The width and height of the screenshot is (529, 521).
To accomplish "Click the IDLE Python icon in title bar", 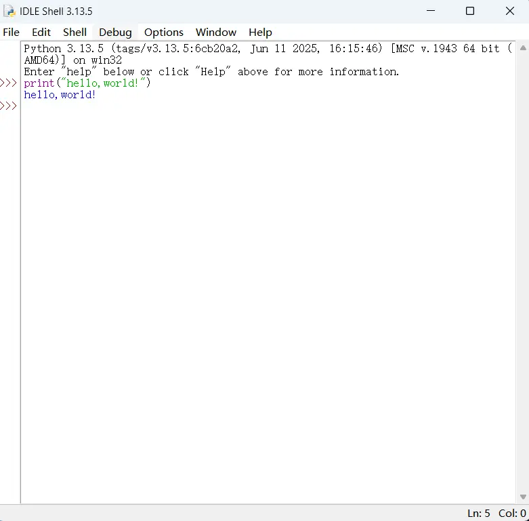I will tap(9, 12).
